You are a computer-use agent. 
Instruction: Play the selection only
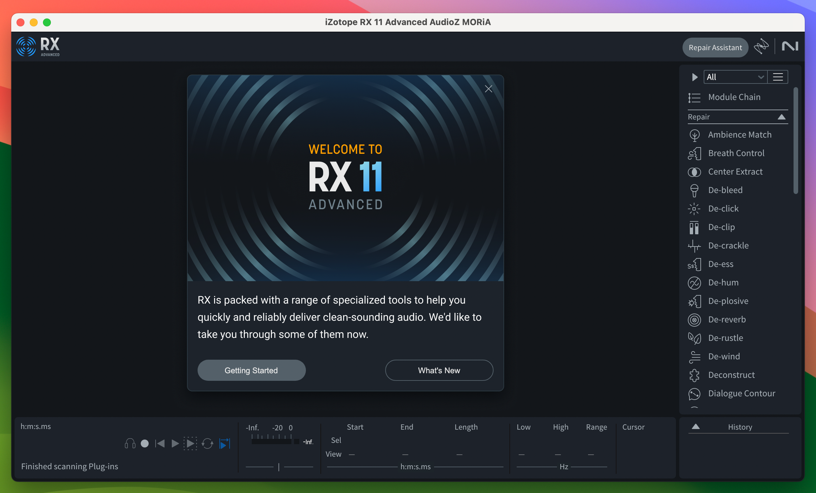tap(190, 444)
